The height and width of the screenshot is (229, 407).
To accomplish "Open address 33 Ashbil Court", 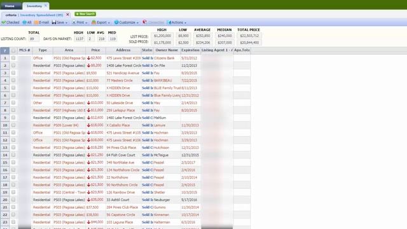I will point(118,200).
